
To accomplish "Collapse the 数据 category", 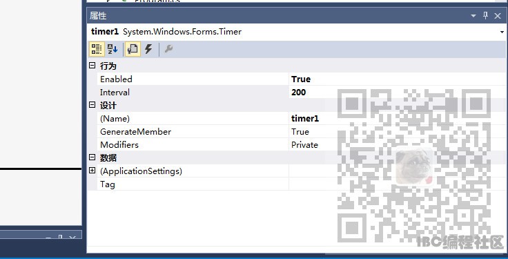I will [x=92, y=157].
